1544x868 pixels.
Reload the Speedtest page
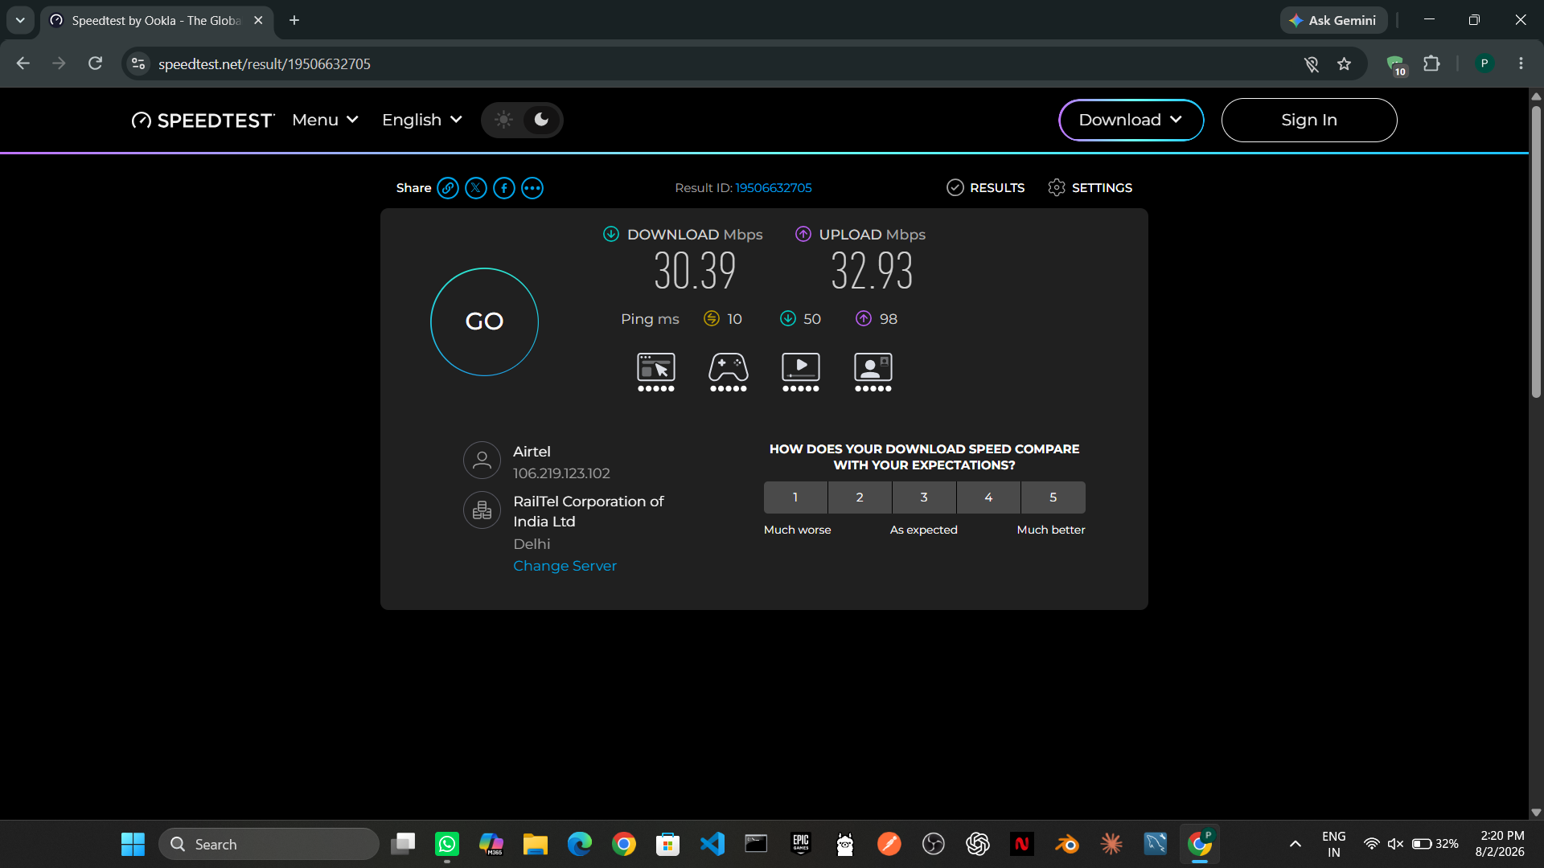(x=95, y=64)
